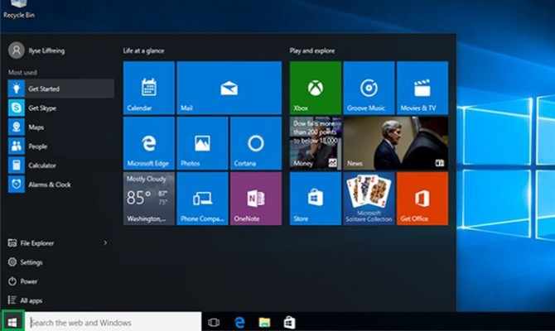Open Alarms & Clock app
The image size is (555, 331).
click(60, 185)
